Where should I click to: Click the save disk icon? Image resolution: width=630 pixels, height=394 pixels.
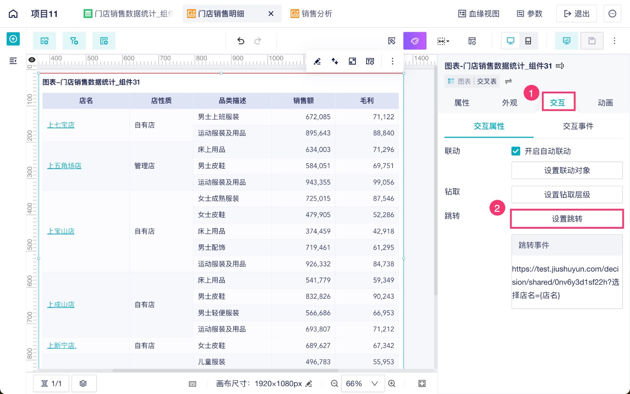[x=592, y=41]
